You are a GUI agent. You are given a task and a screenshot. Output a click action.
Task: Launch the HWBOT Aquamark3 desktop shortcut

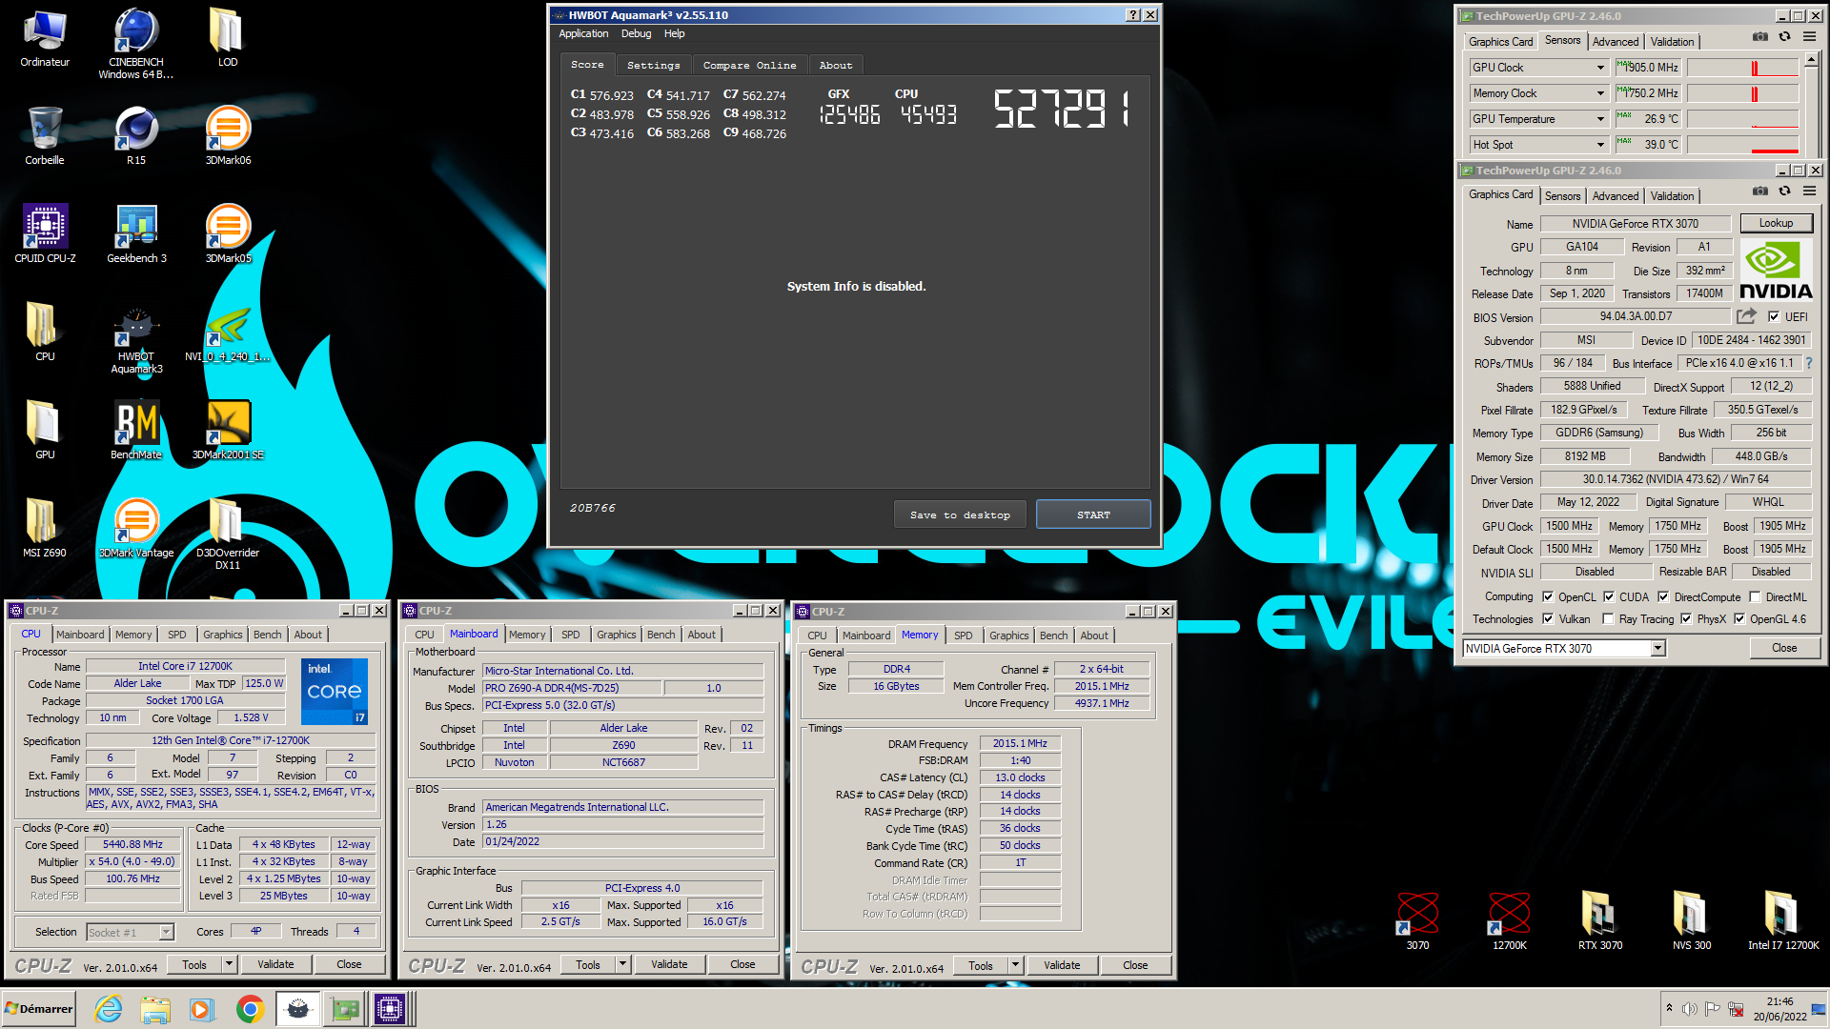[136, 339]
